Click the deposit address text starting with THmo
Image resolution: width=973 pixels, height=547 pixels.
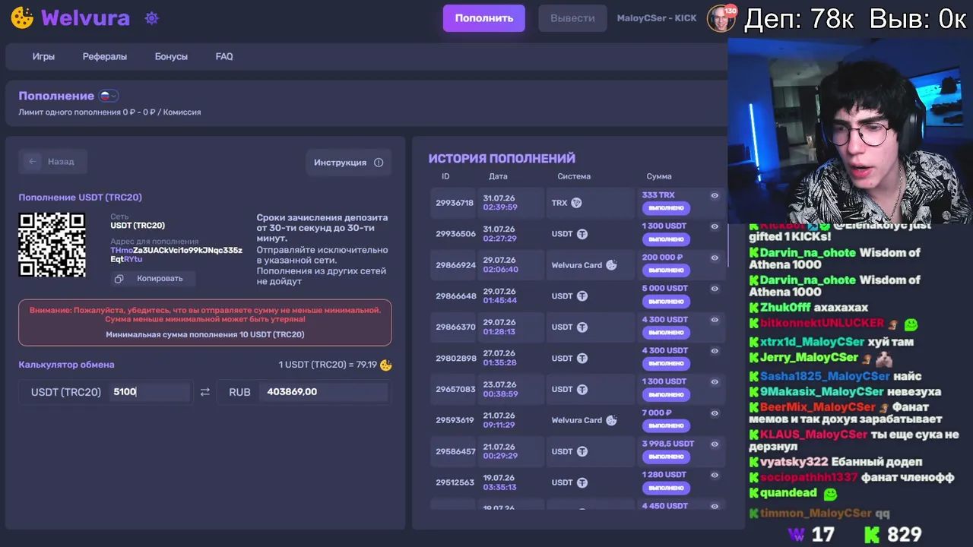coord(176,255)
